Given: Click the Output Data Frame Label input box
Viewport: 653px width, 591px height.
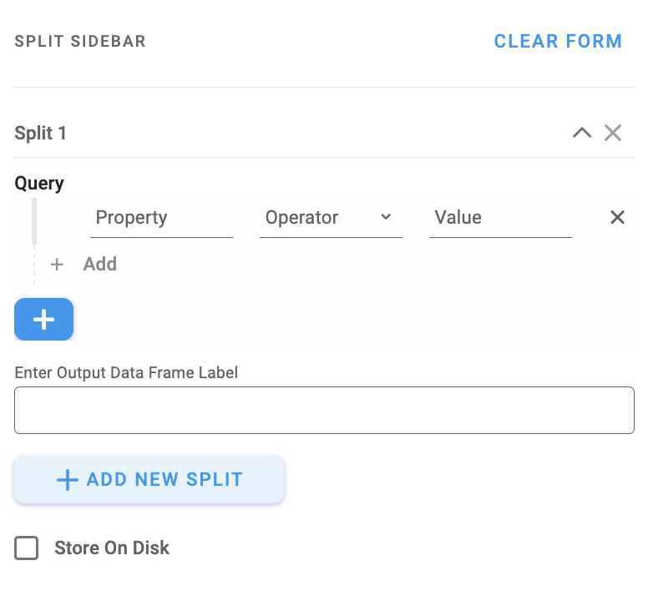Looking at the screenshot, I should tap(324, 410).
